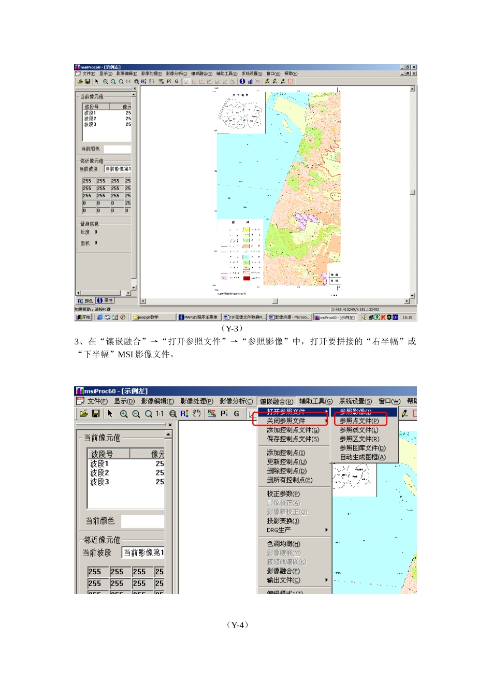Image resolution: width=492 pixels, height=696 pixels.
Task: Click the Open file icon in figure Y-3 toolbar
Action: coord(80,81)
